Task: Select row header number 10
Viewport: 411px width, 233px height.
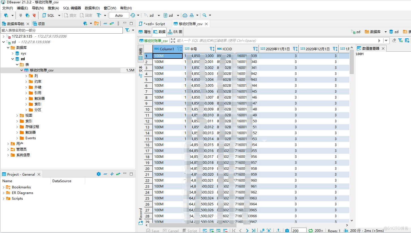Action: coord(148,109)
